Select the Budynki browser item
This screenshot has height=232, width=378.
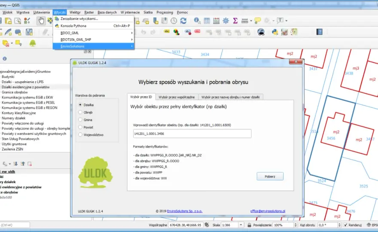click(8, 77)
